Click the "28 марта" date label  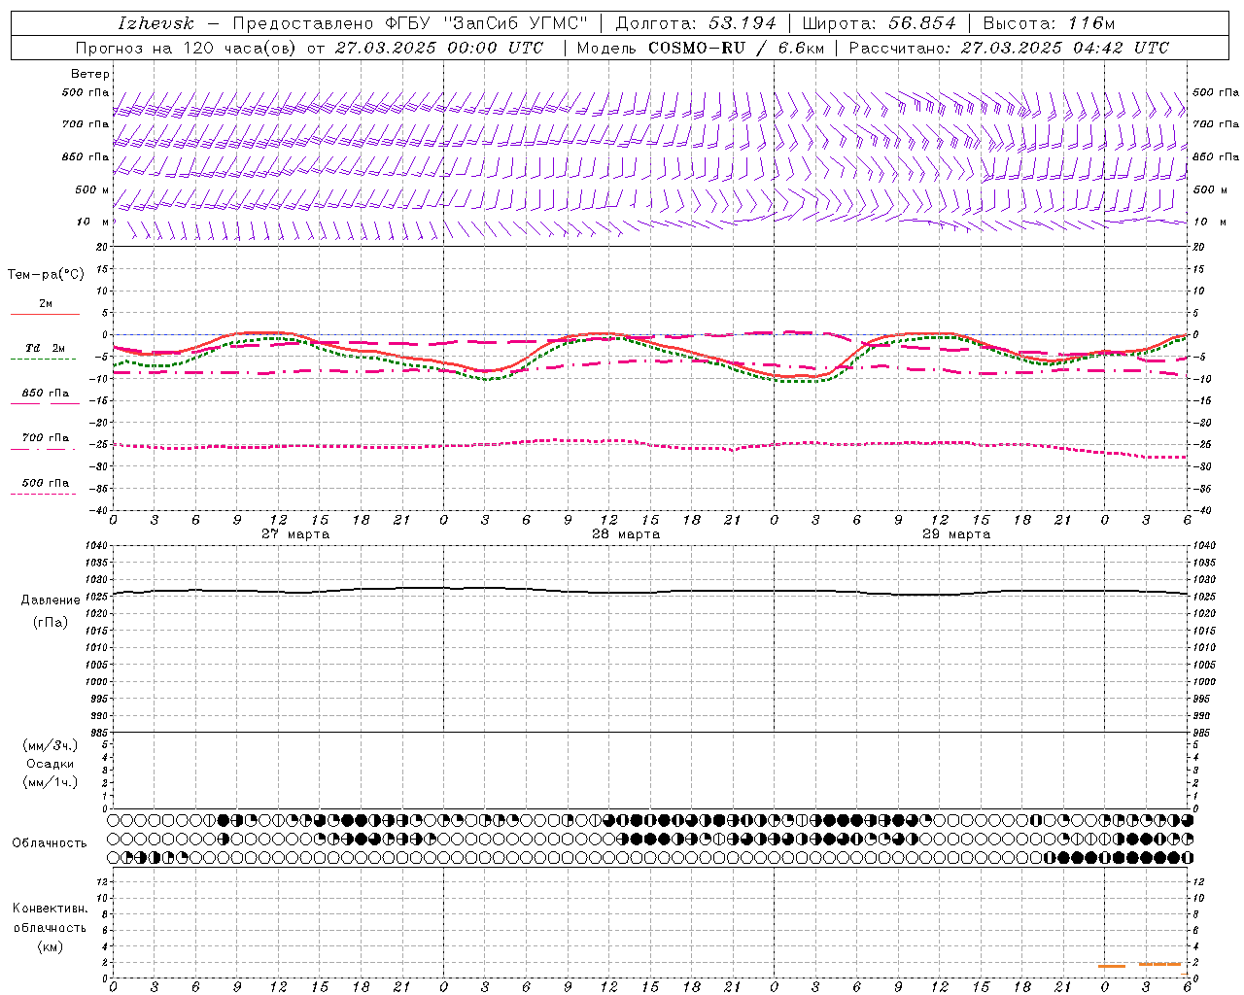click(626, 534)
